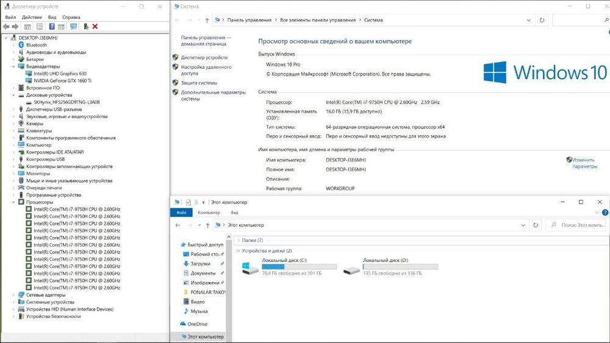Click the up arrow in This PC navigation bar
This screenshot has height=343, width=610.
208,225
